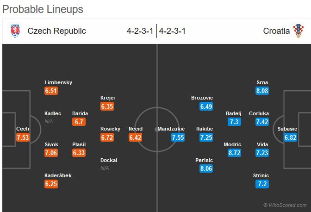This screenshot has height=212, width=311.
Task: Click the Limbersky player name
Action: coord(58,82)
